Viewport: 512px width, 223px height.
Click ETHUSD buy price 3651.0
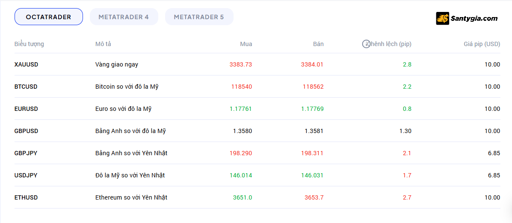[x=243, y=197]
